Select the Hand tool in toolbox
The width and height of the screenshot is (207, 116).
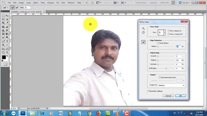click(3, 53)
